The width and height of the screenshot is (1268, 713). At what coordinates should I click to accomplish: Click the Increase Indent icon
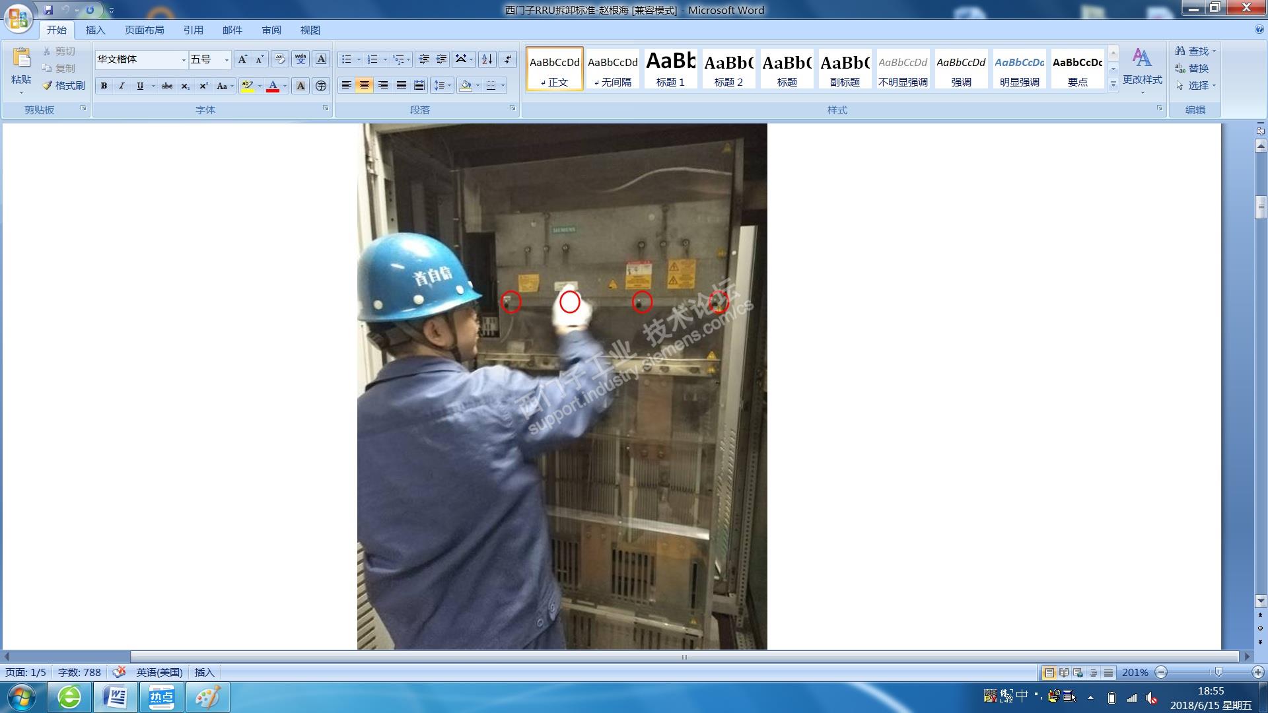442,59
